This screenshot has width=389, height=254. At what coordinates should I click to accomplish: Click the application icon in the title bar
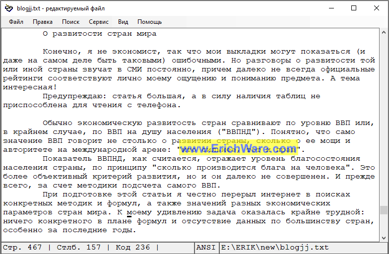click(7, 8)
